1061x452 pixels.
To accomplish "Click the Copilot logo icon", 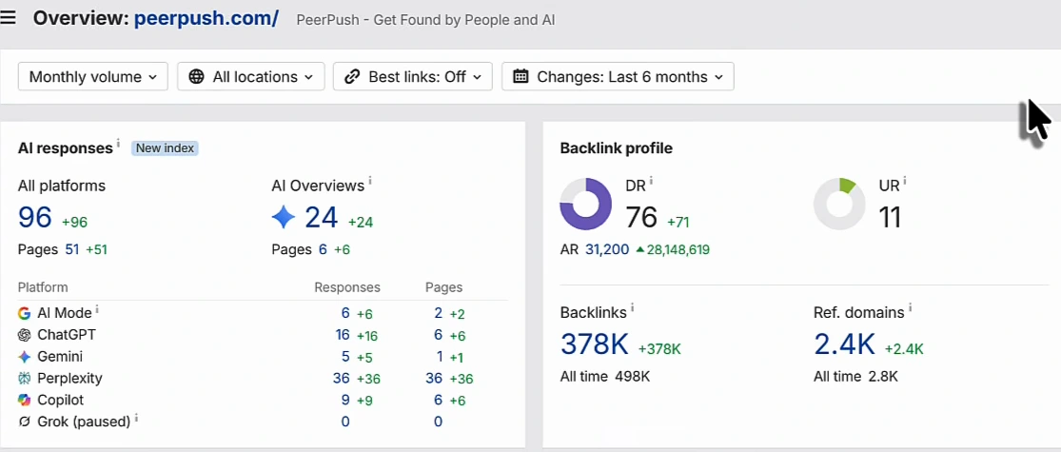I will (x=25, y=400).
